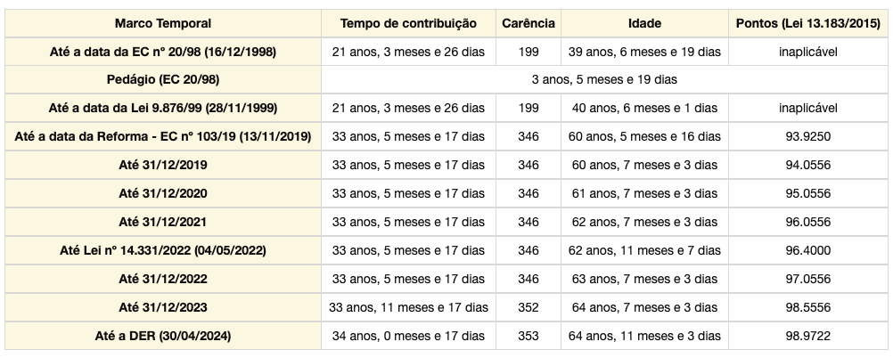Click 33 anos, 11 meses e 17 dias cell
The height and width of the screenshot is (358, 893).
click(x=408, y=307)
